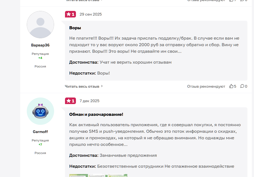
Task: Expand 'Читать весь отзыв' under the Воры review
Action: 82,86
